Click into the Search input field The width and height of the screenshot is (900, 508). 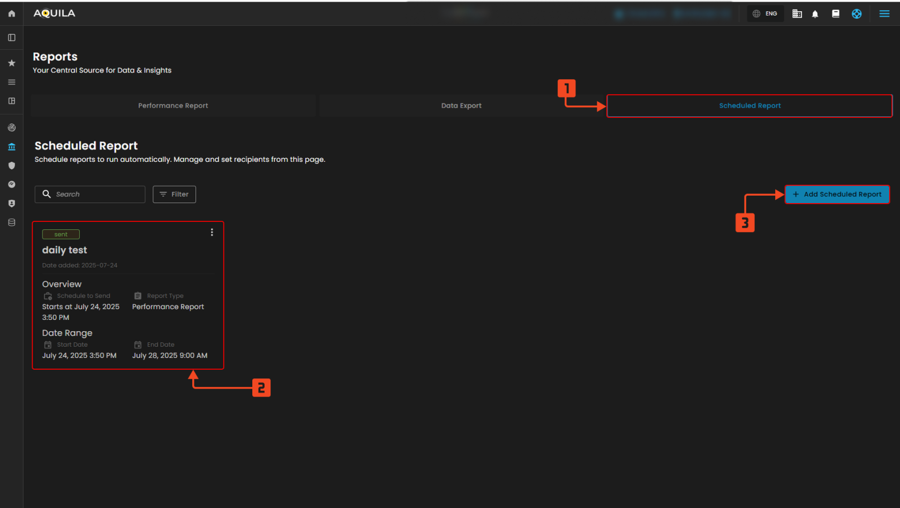click(x=96, y=195)
